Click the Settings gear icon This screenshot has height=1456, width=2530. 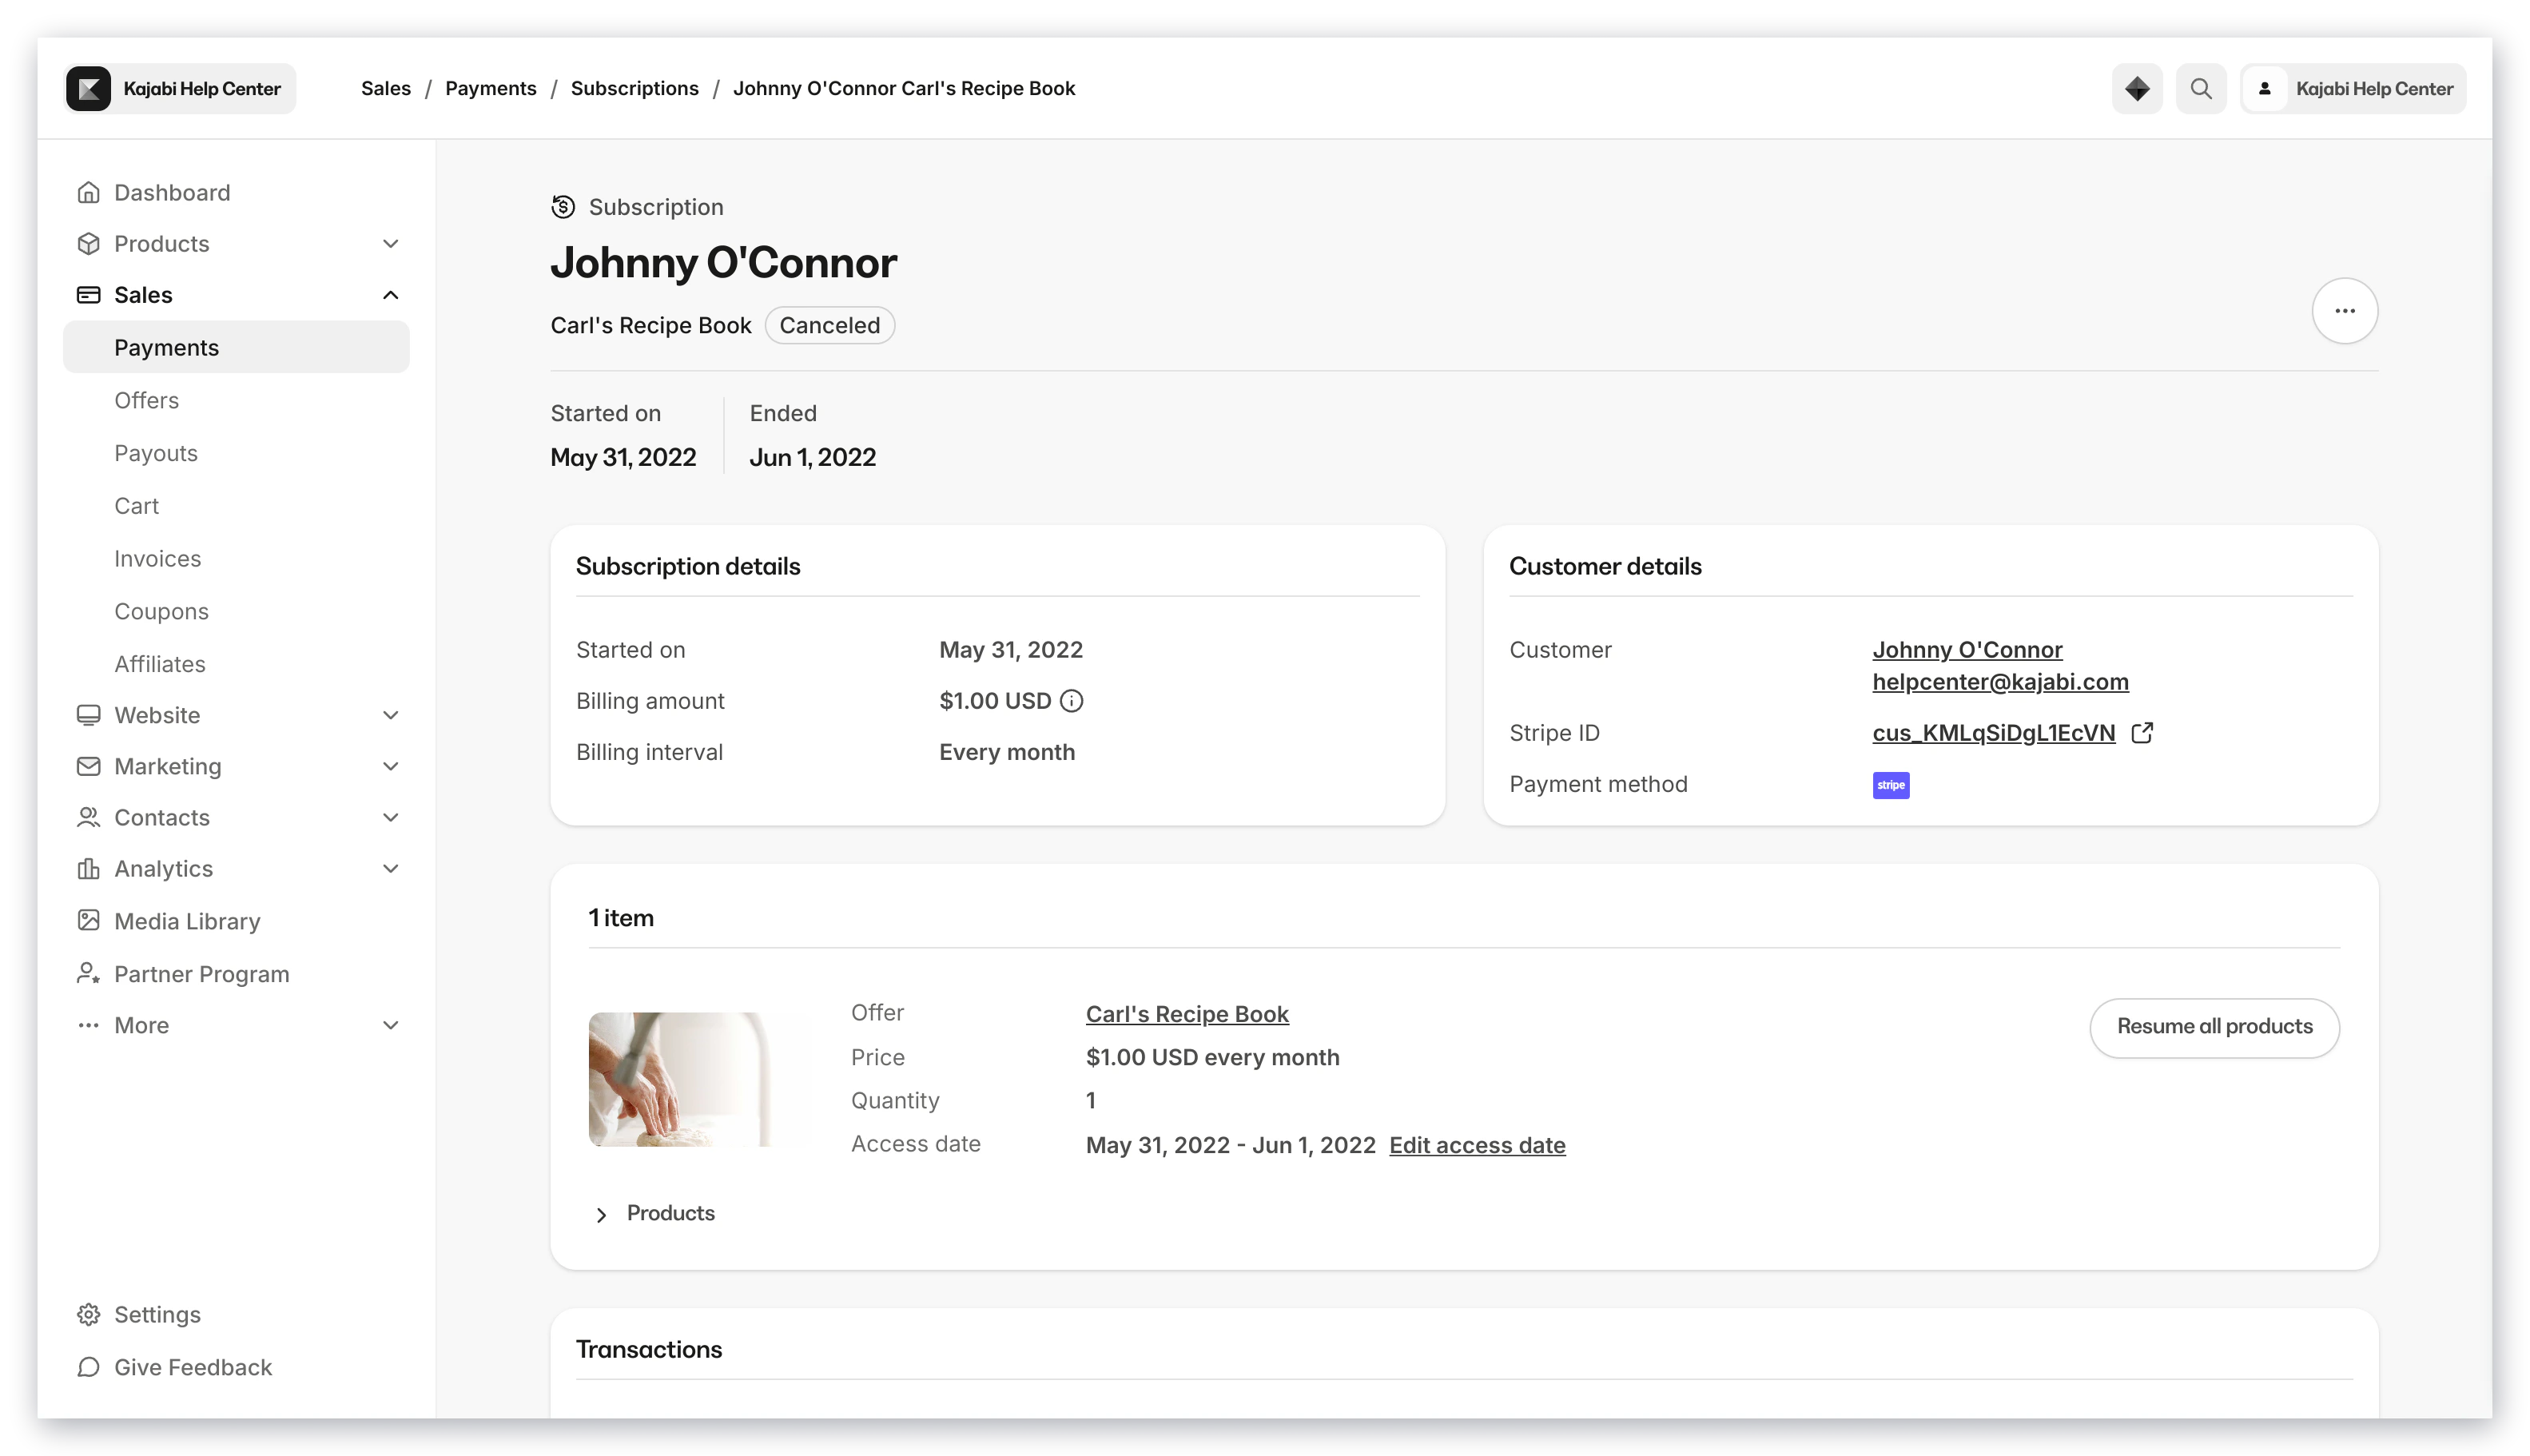pyautogui.click(x=88, y=1314)
